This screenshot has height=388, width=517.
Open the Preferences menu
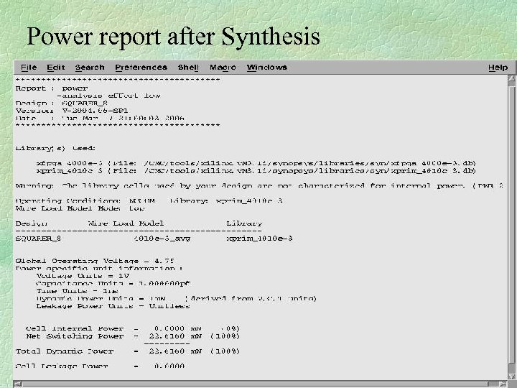141,68
